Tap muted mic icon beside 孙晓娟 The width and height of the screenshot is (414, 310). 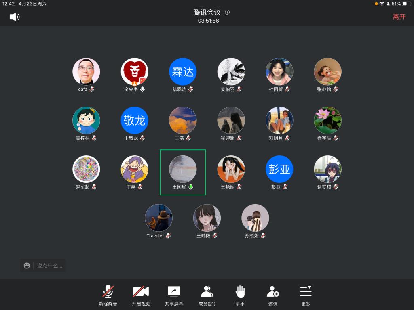pos(263,235)
